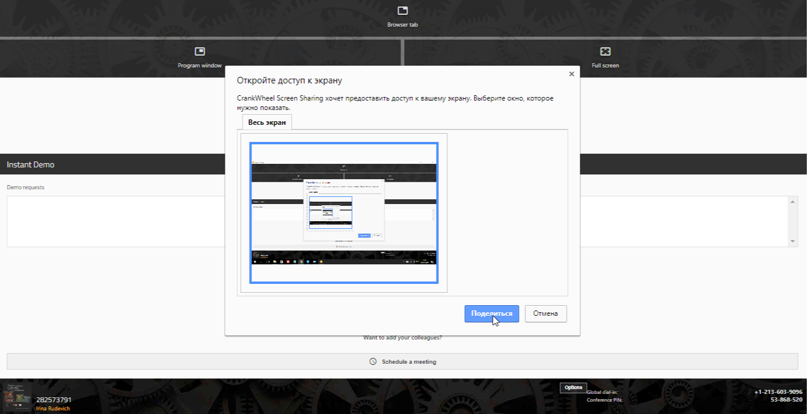The width and height of the screenshot is (808, 414).
Task: Click the Поделиться share button
Action: (492, 313)
